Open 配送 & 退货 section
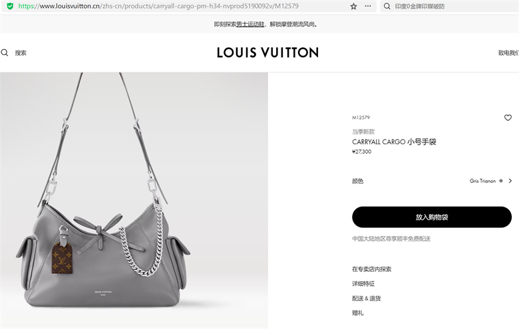This screenshot has height=329, width=519. tap(367, 298)
